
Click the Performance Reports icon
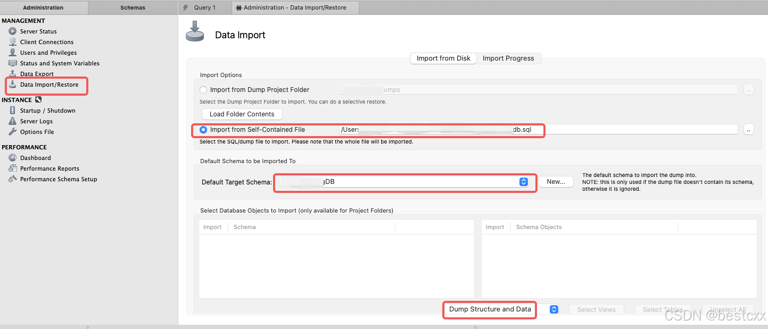12,168
